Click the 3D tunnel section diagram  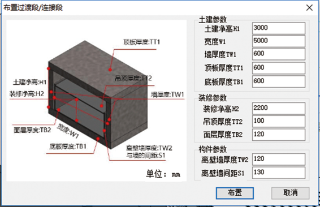[x=96, y=101]
